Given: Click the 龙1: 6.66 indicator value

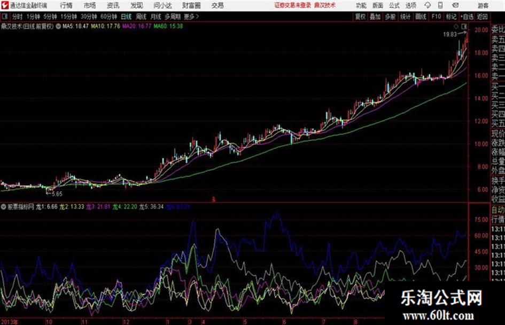Looking at the screenshot, I should tap(46, 207).
